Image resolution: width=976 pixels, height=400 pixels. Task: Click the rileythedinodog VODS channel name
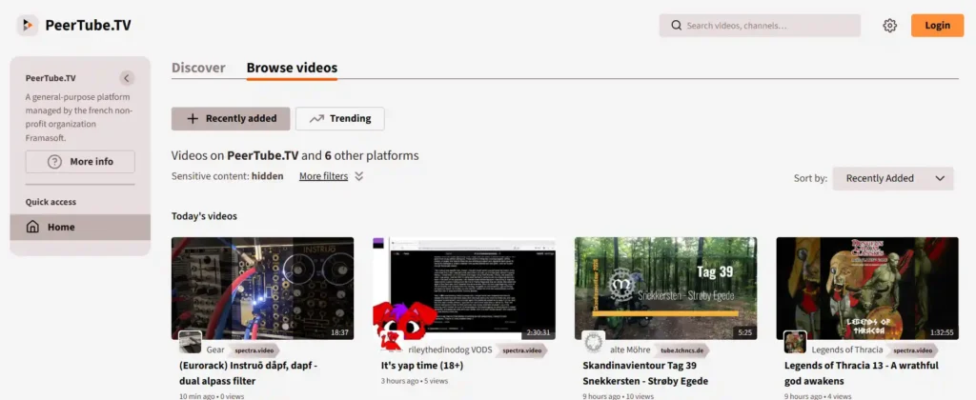pyautogui.click(x=450, y=350)
